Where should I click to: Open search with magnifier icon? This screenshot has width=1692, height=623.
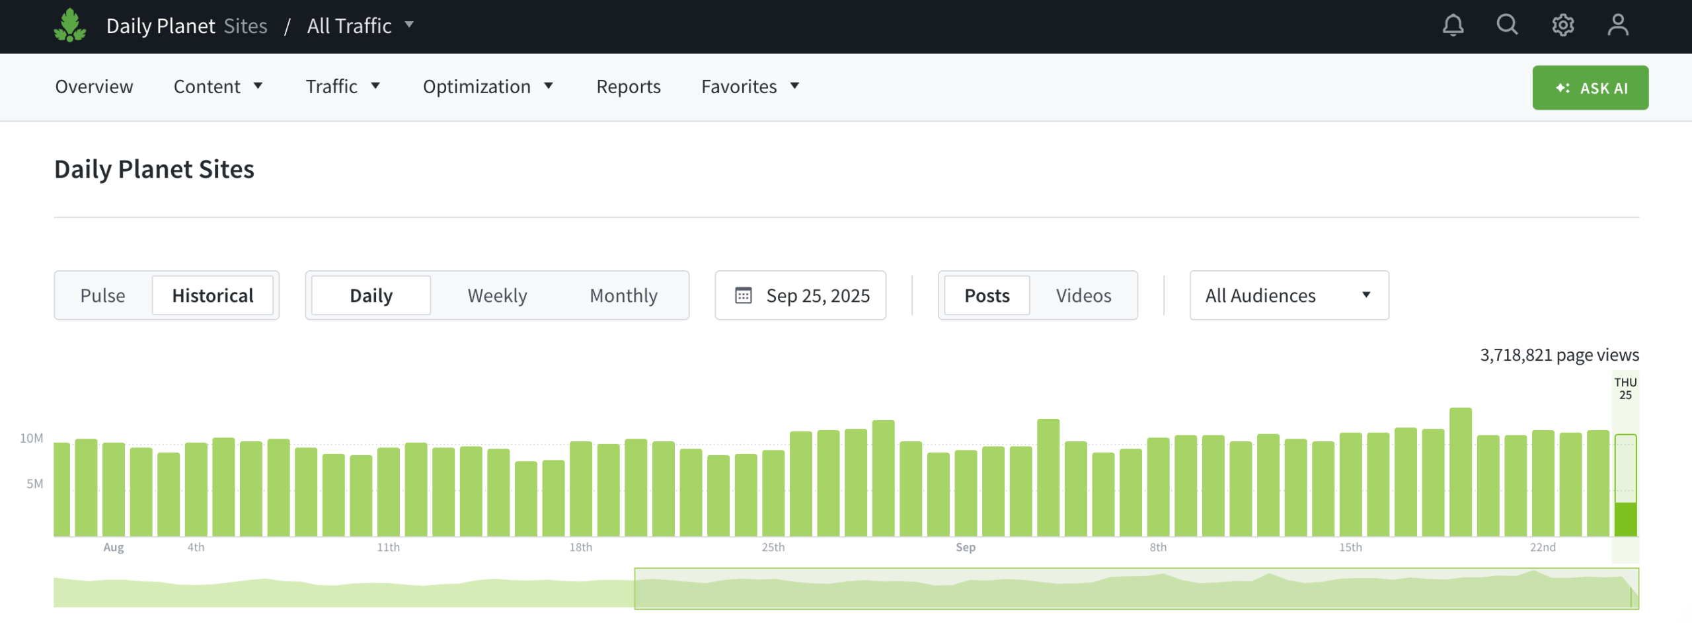(x=1507, y=25)
